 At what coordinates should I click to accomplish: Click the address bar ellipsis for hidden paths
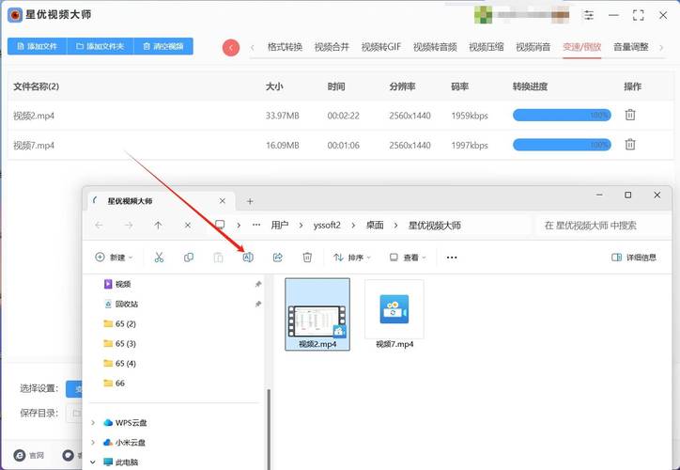coord(256,225)
